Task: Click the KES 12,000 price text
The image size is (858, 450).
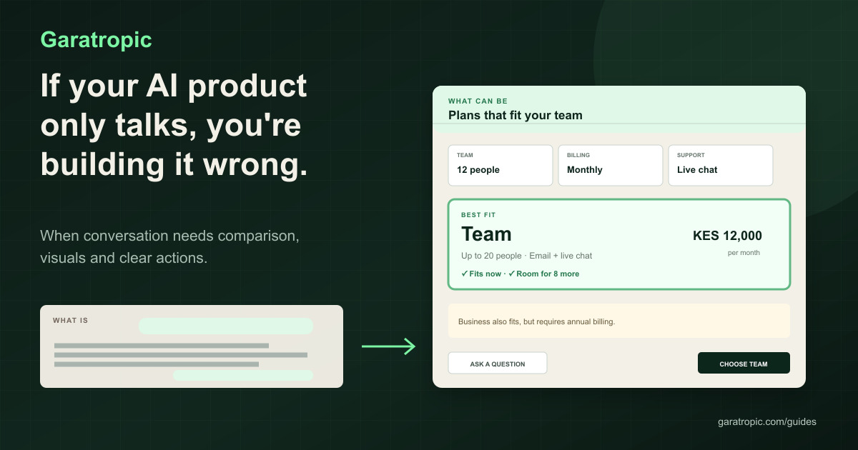Action: (727, 236)
